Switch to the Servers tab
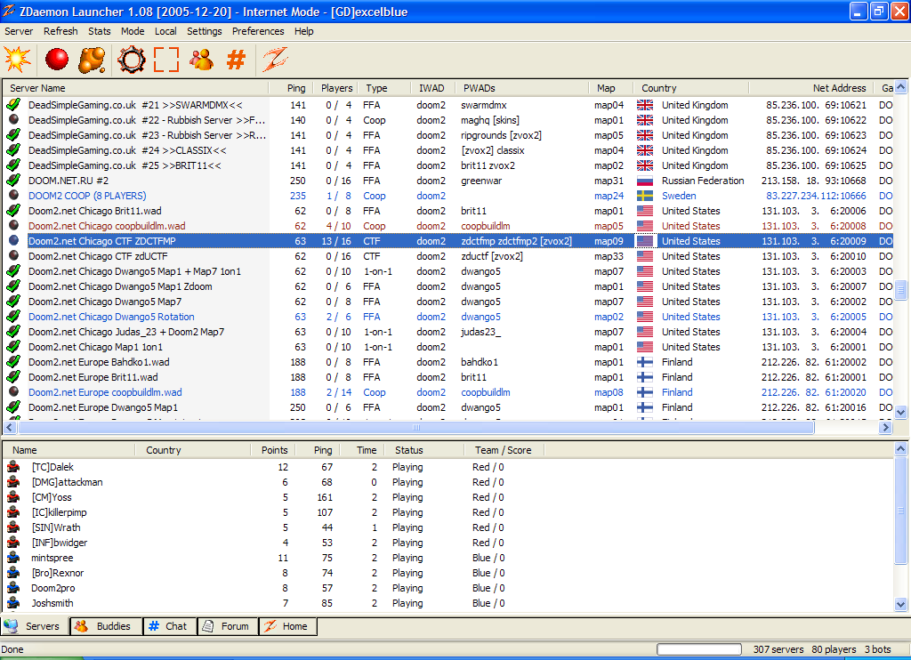 [x=35, y=626]
